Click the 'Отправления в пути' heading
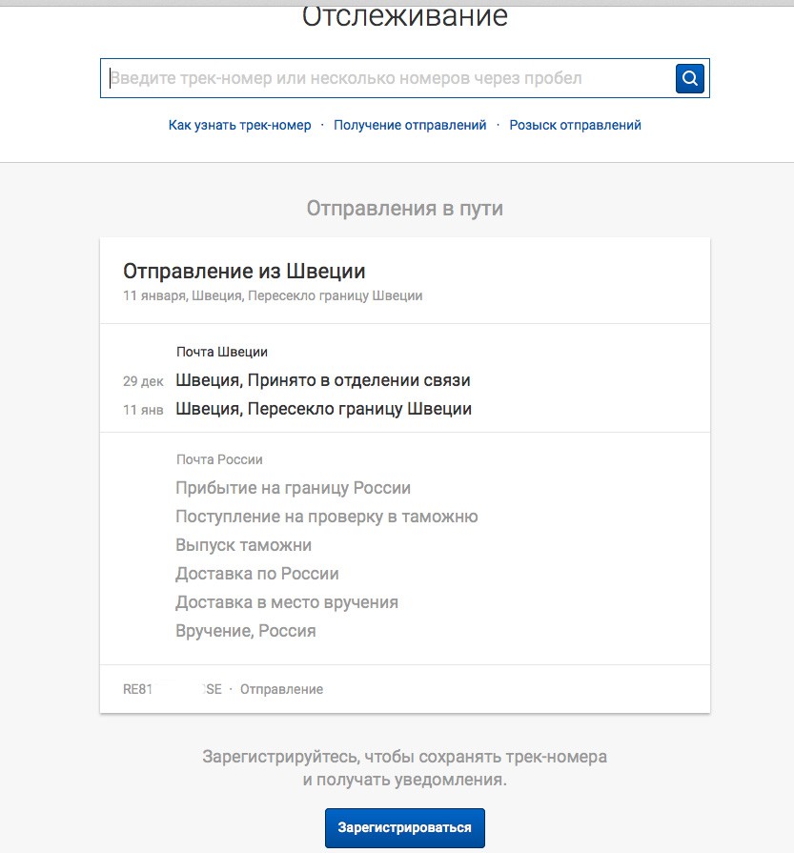This screenshot has width=794, height=853. tap(404, 209)
